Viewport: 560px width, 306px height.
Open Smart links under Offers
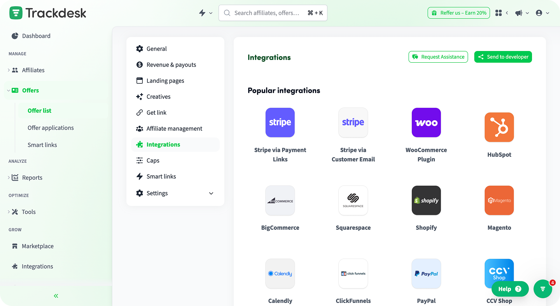[x=42, y=145]
